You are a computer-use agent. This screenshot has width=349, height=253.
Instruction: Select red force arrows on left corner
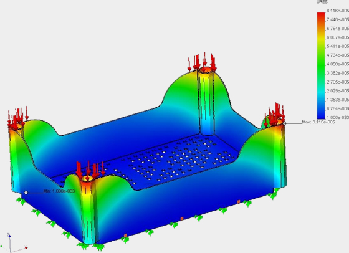[x=18, y=117]
